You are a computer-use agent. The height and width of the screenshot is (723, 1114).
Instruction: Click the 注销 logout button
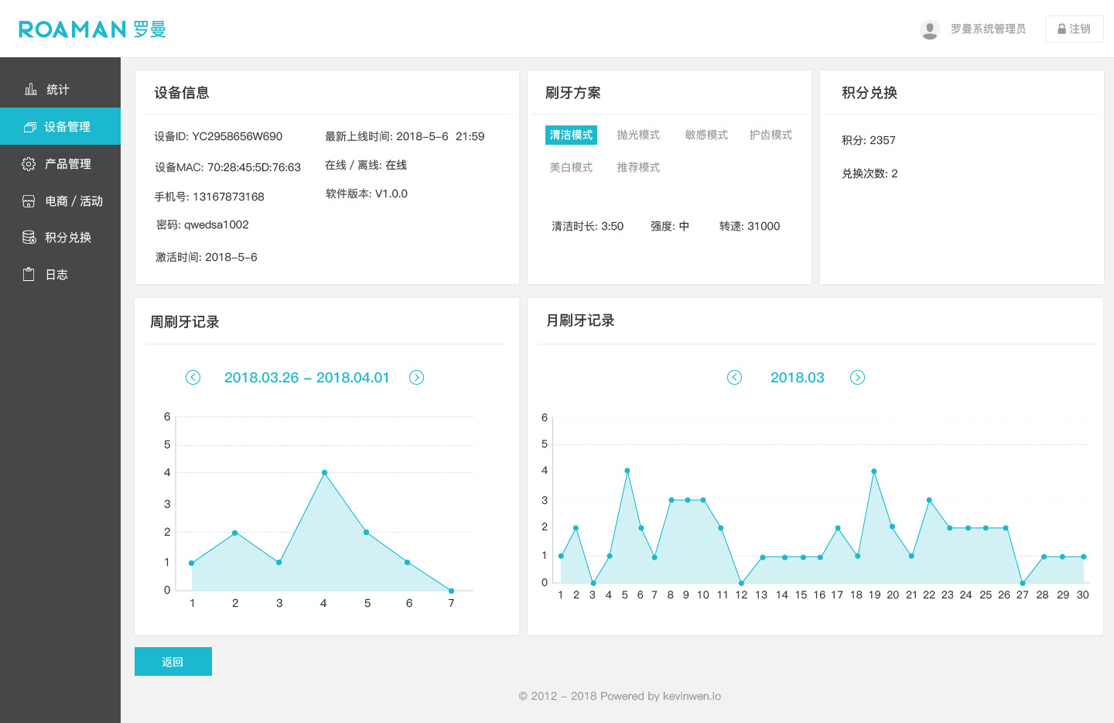coord(1074,29)
